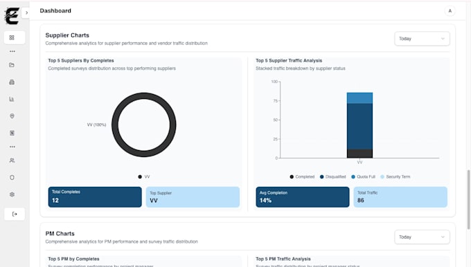Screen dimensions: 471x267
Task: Click the donut chart ring for VV
Action: pyautogui.click(x=144, y=96)
